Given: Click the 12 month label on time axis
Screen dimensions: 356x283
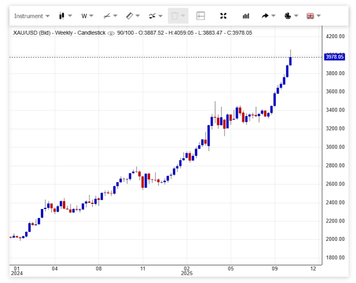Looking at the screenshot, I should (313, 269).
